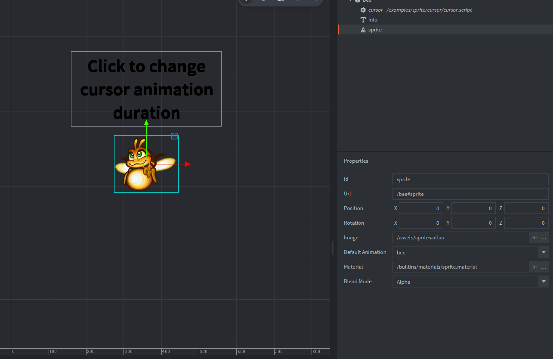Screen dimensions: 553x359
Task: Select the sprite row in outline
Action: click(445, 30)
